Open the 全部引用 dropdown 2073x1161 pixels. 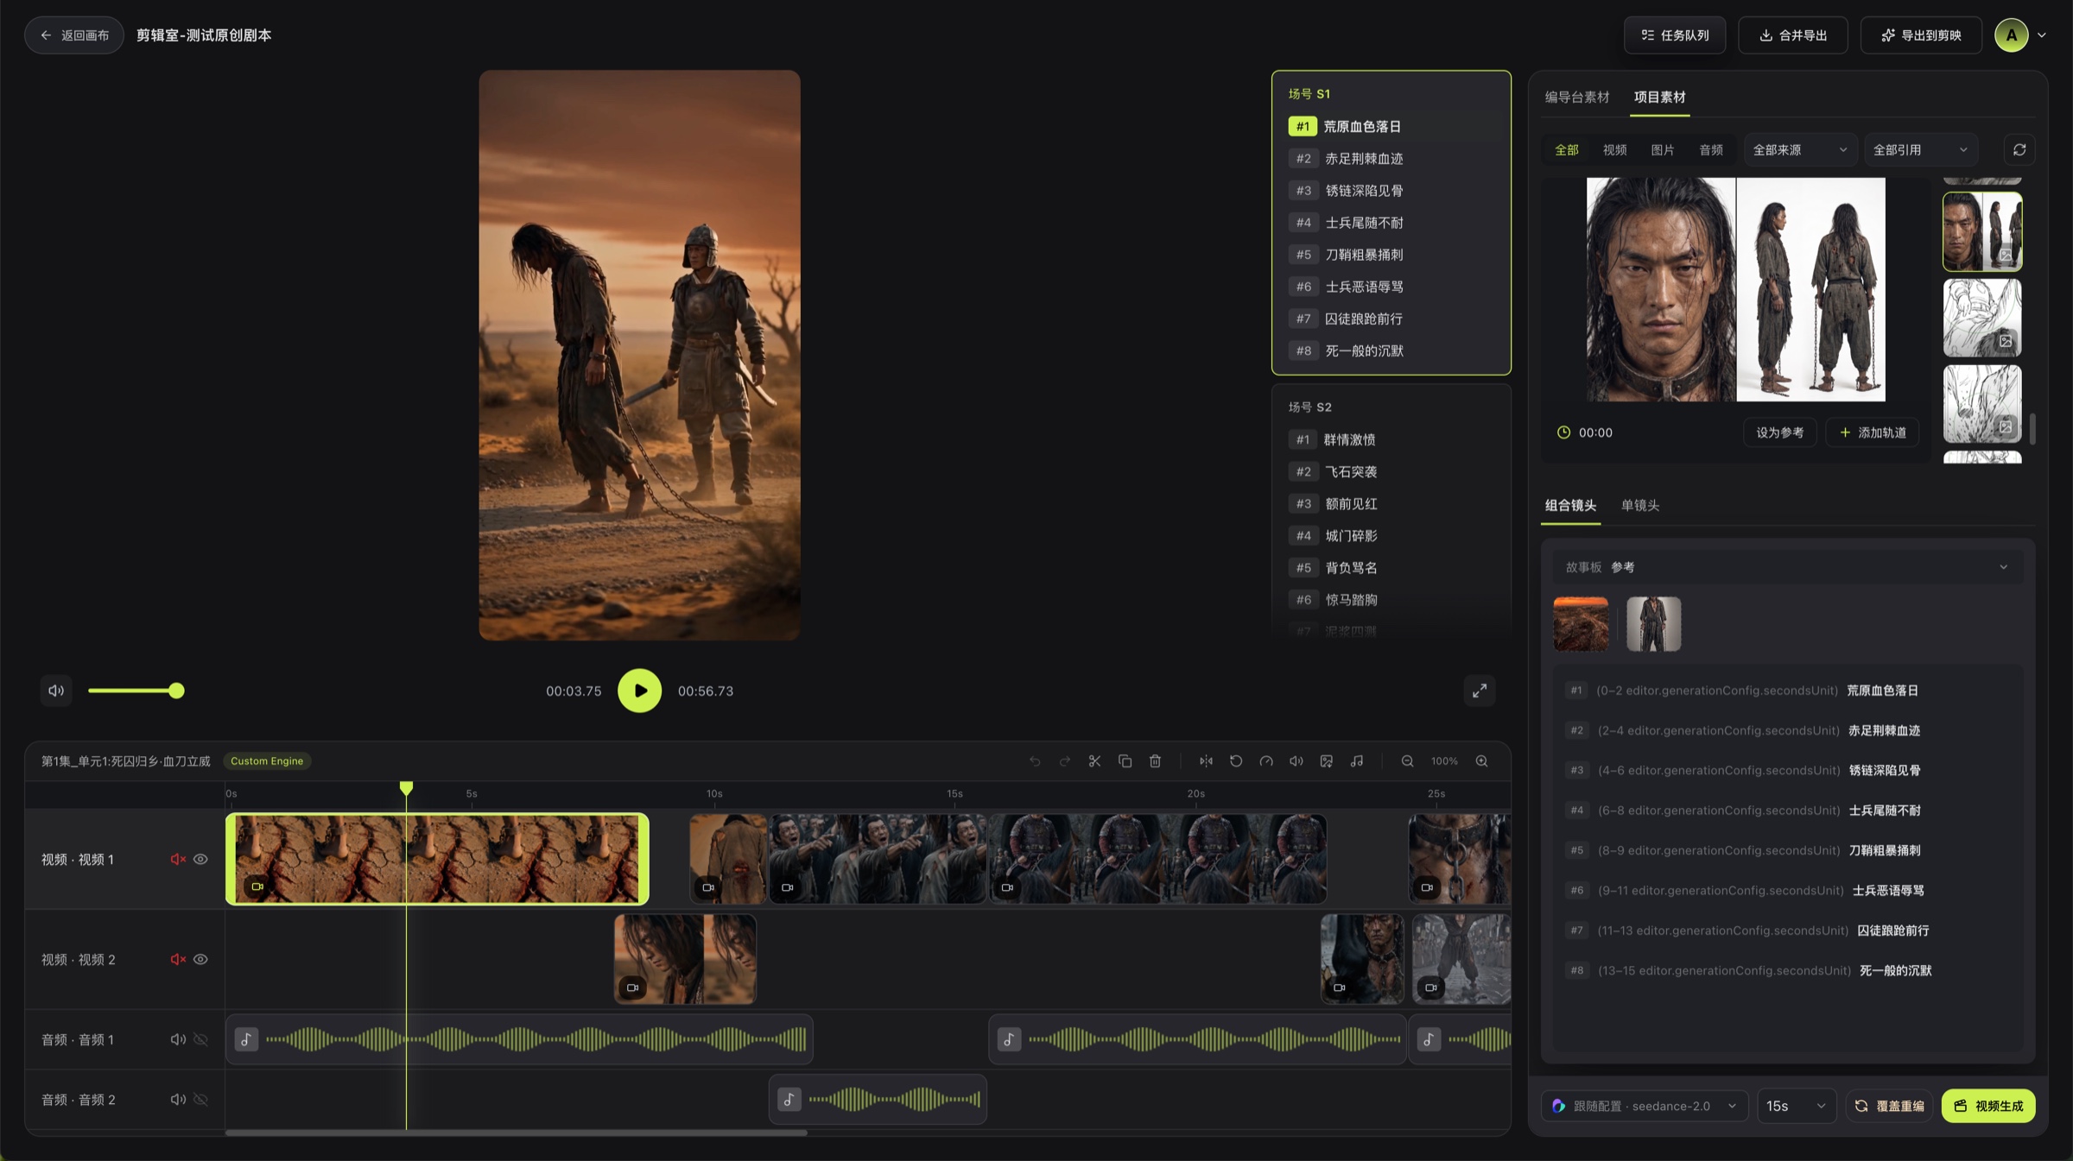(1919, 150)
